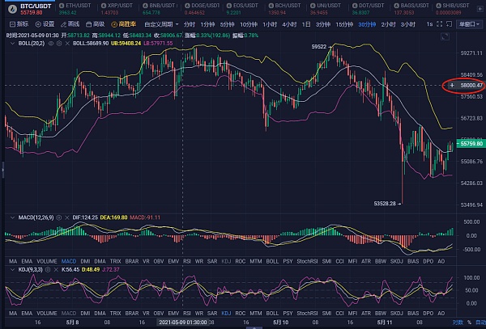The height and width of the screenshot is (329, 486).
Task: Switch to the EOS/USDT ticker tab
Action: [x=242, y=9]
